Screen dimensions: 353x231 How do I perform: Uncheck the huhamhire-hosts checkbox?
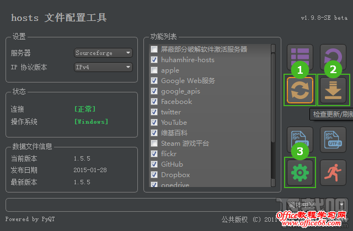click(x=154, y=60)
